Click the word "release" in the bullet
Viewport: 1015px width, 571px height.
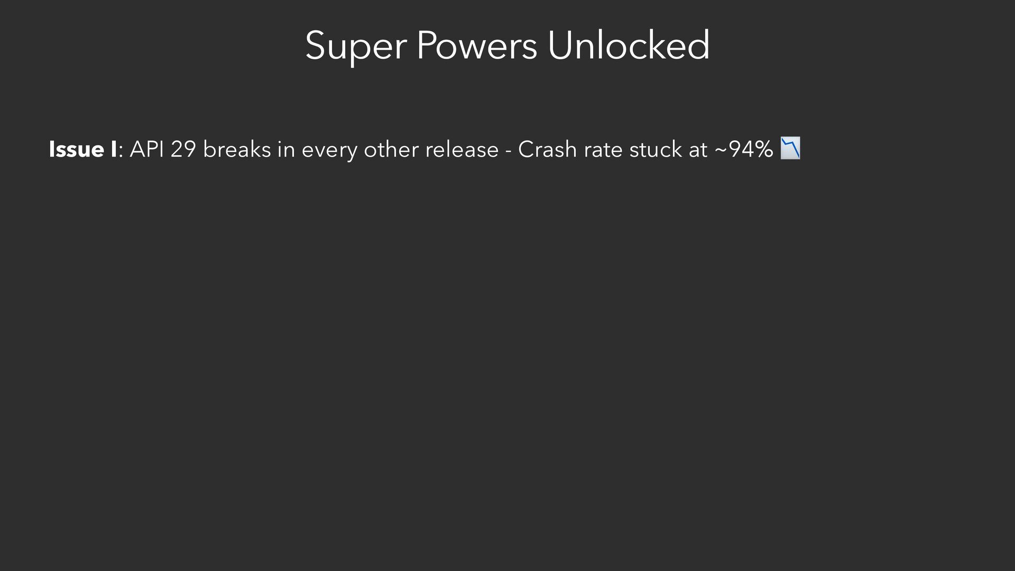(x=462, y=150)
